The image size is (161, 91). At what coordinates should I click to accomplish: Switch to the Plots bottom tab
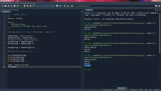(x=126, y=88)
